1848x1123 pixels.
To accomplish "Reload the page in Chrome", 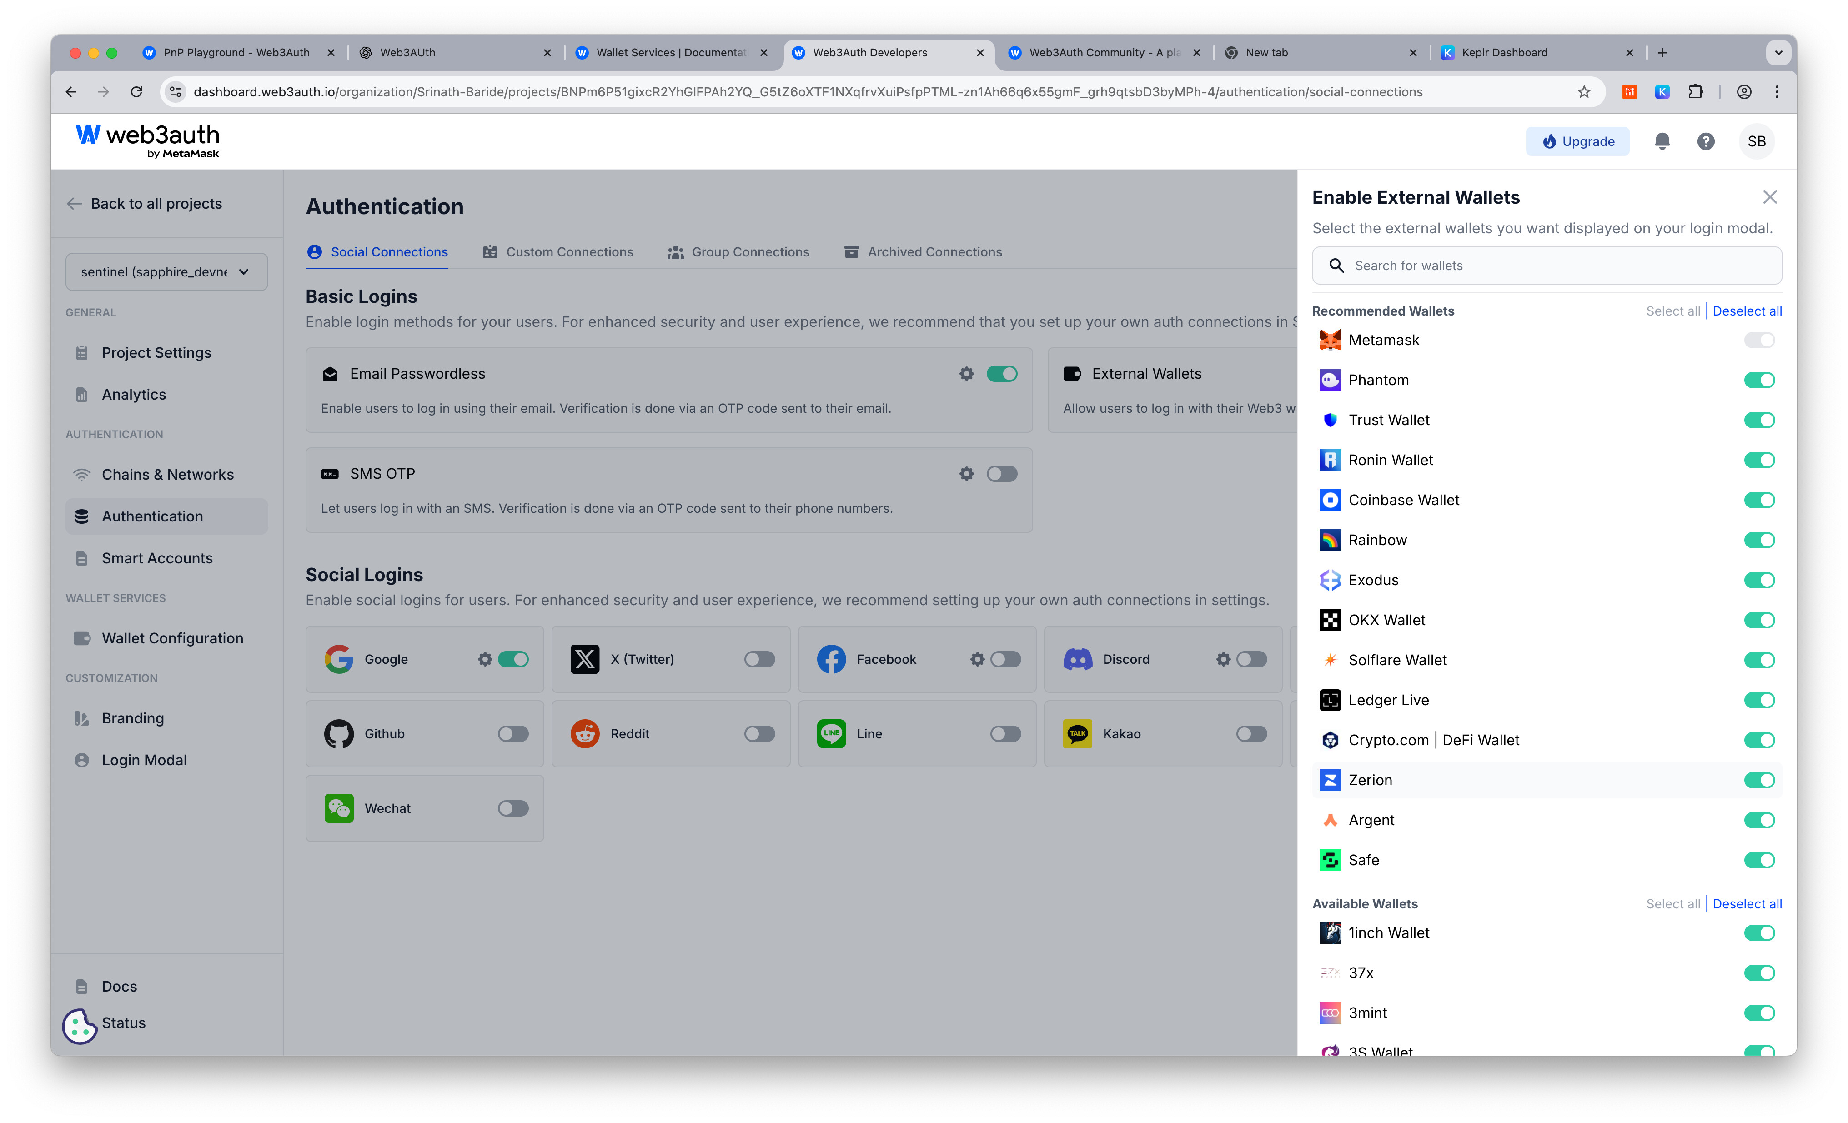I will 136,91.
